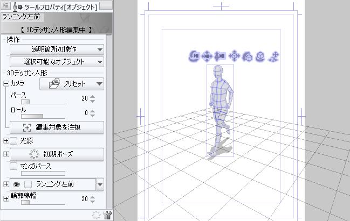Click the マンガパース slider bar

43,173
